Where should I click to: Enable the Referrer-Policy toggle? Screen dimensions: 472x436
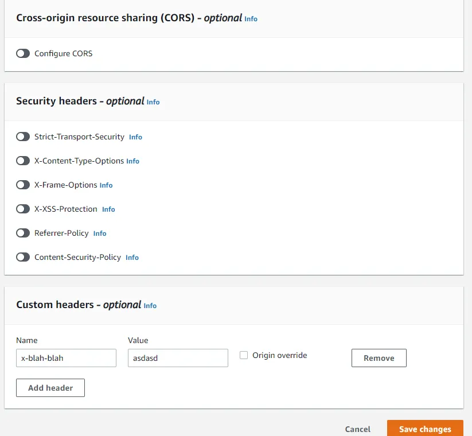(23, 233)
